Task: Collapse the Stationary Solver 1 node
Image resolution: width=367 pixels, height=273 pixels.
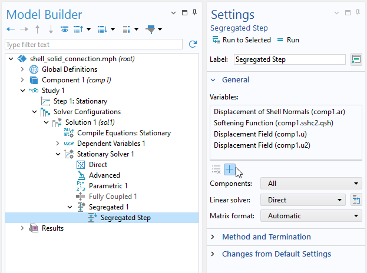Action: [58, 154]
